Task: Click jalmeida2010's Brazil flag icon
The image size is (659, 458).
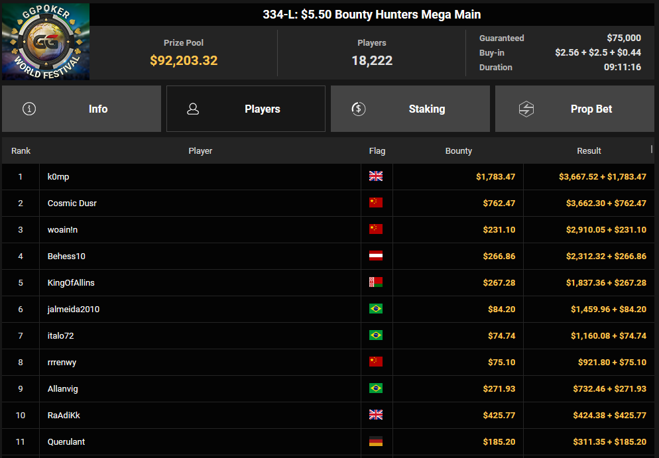Action: pyautogui.click(x=376, y=309)
